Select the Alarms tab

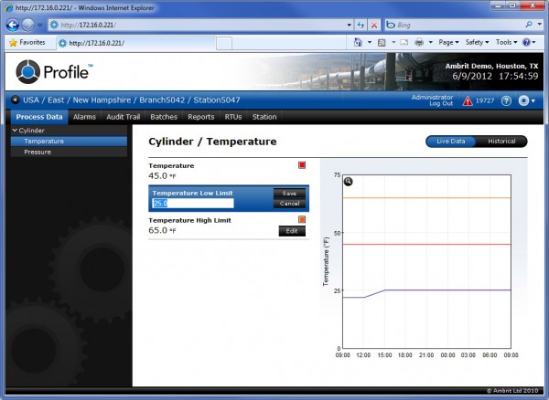(x=84, y=117)
